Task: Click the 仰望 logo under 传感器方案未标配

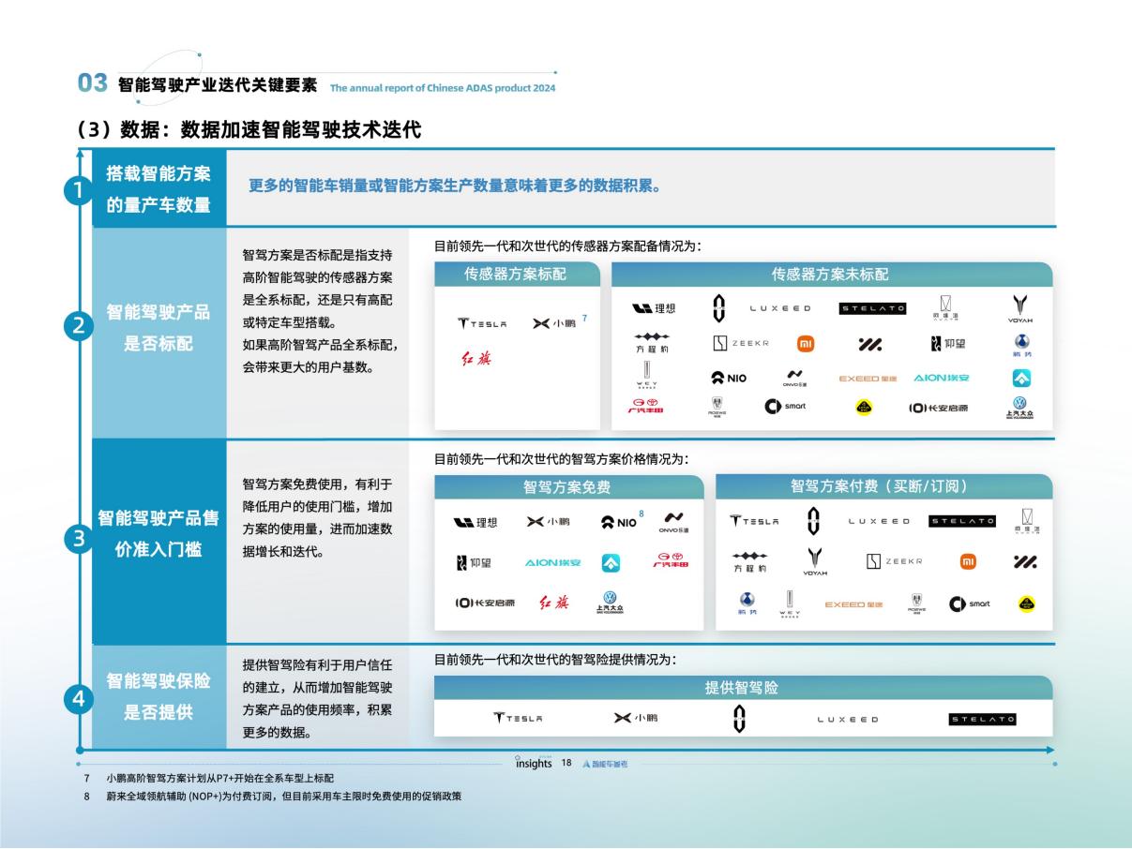Action: point(947,344)
